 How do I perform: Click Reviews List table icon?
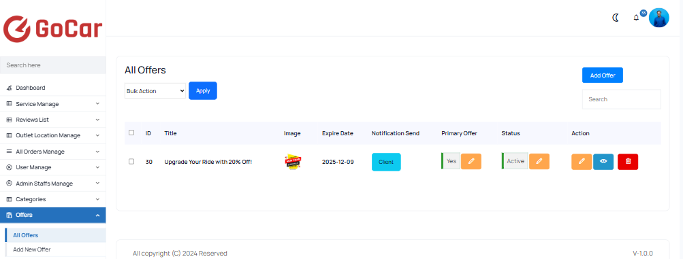pos(9,120)
